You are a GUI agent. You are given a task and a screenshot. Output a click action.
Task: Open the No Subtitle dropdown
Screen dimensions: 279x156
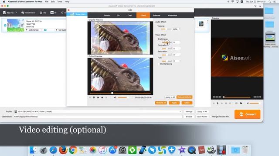[61, 30]
